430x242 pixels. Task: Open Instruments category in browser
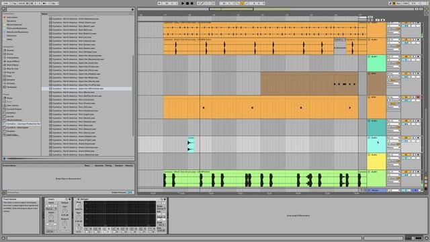point(13,58)
